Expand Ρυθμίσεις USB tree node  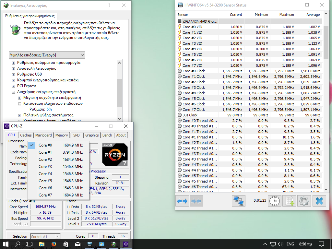[x=13, y=75]
